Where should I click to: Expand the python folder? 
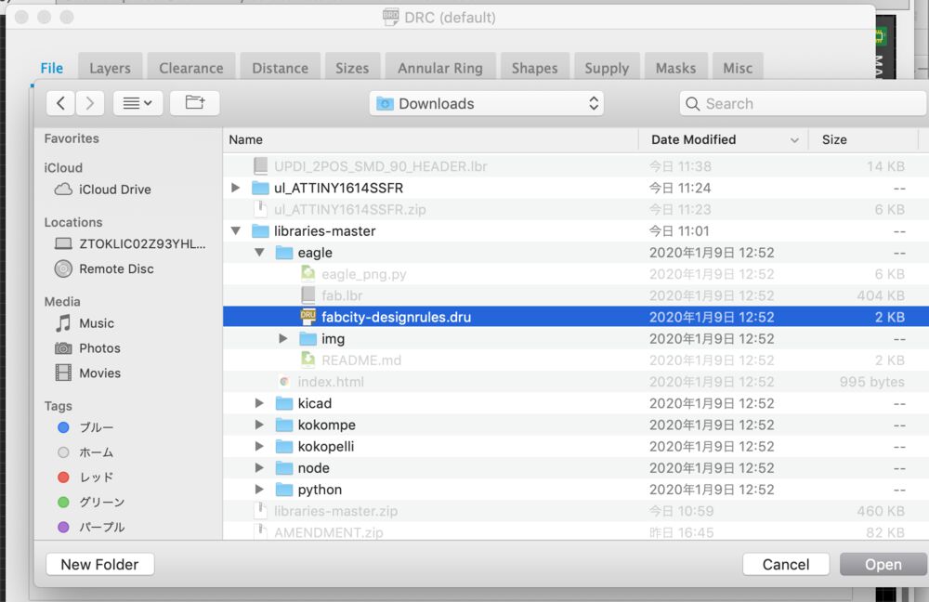(x=259, y=490)
